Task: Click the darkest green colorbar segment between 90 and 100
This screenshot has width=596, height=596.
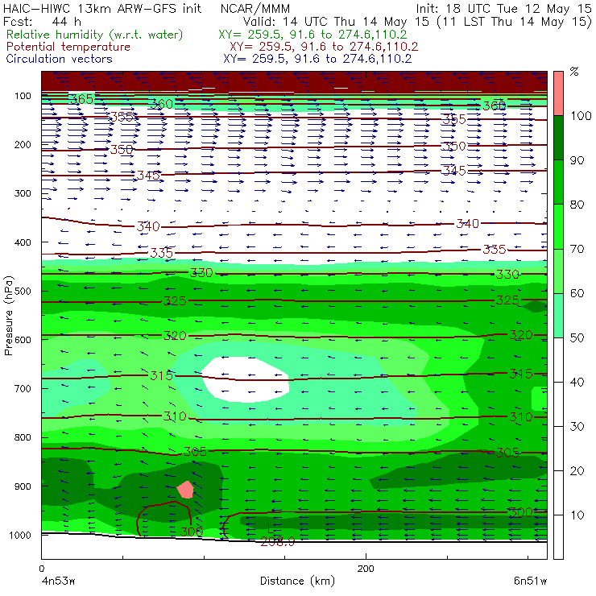Action: pos(558,138)
